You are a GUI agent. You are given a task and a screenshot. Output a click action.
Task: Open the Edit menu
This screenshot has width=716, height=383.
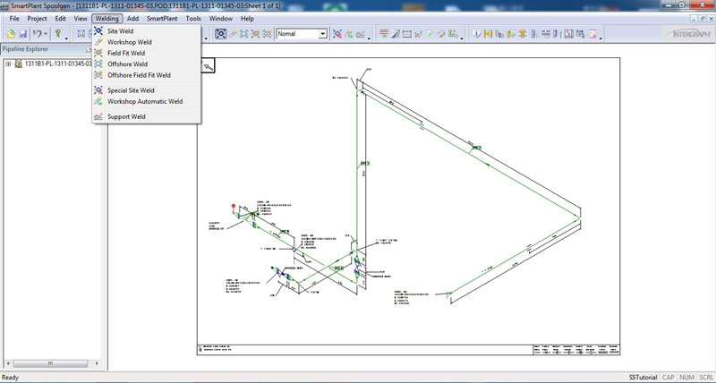coord(60,19)
